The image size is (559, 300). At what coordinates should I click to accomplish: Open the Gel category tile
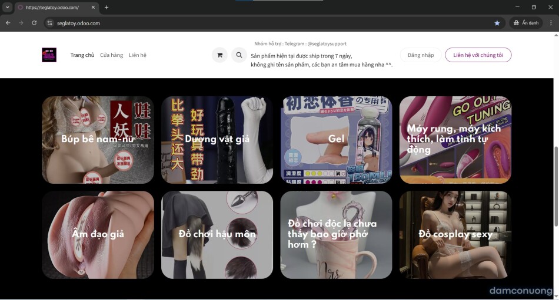coord(336,140)
